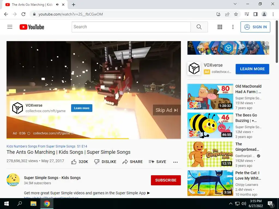Click the SIGN IN button

255,27
